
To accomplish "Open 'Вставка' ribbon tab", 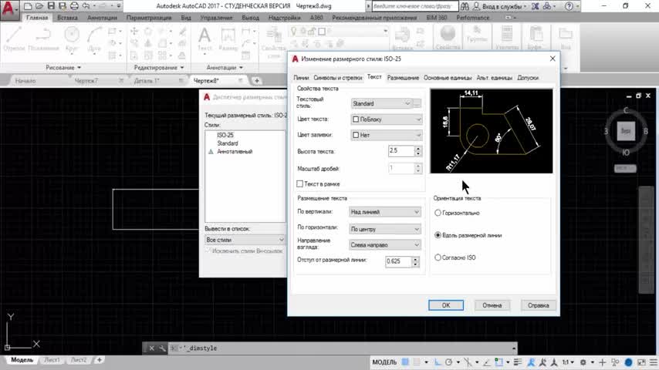I will click(x=67, y=18).
